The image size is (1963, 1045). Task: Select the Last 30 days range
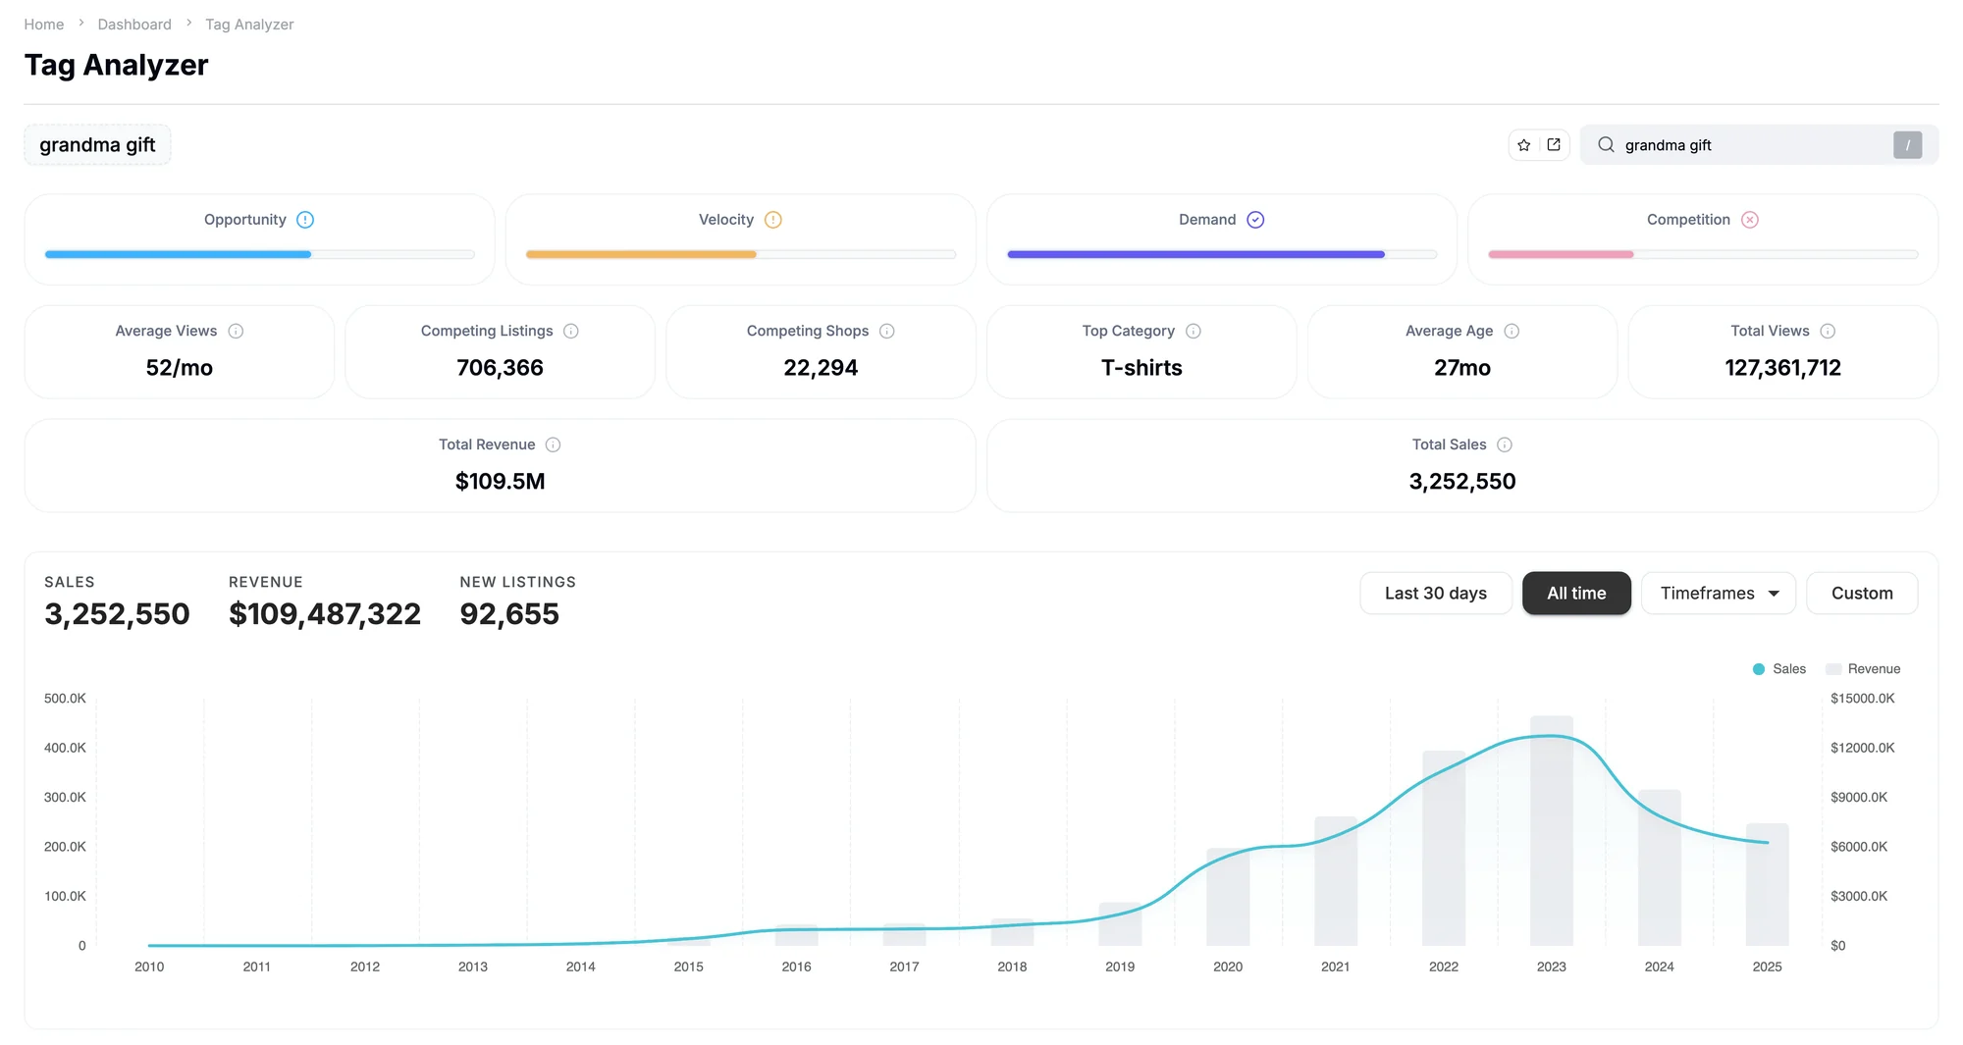1436,594
